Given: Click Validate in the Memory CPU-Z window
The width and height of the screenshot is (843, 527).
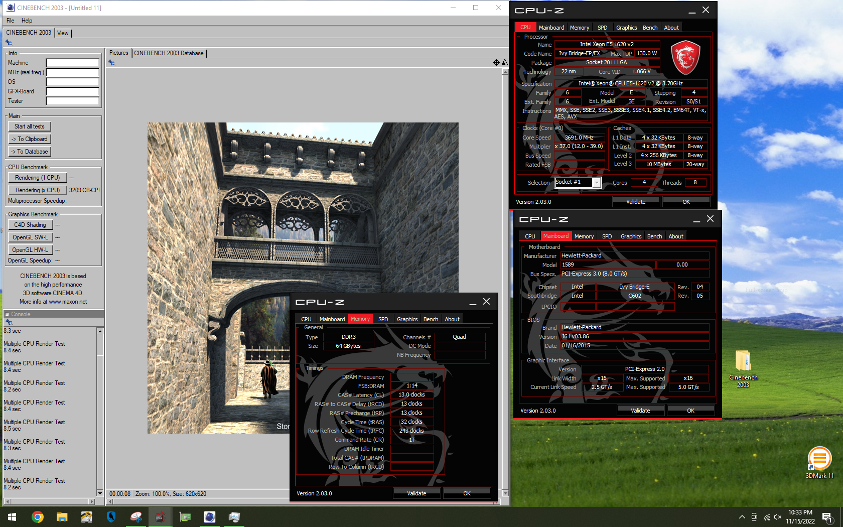Looking at the screenshot, I should [416, 493].
